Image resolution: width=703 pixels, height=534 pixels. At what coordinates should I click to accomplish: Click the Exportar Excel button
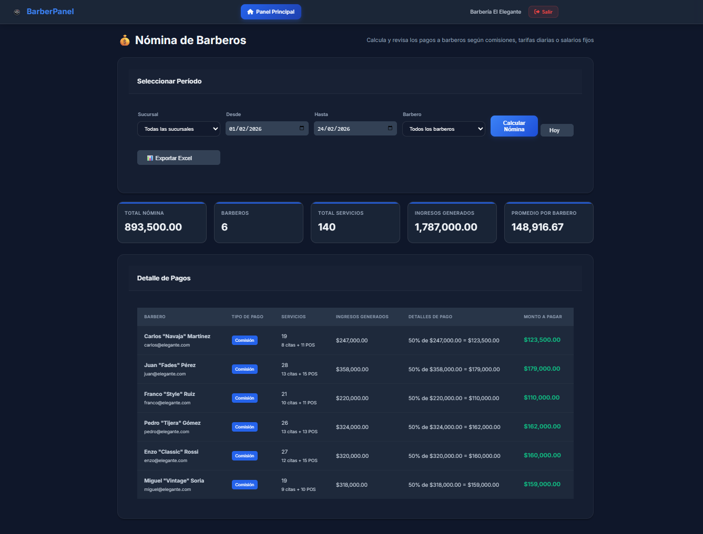click(x=179, y=158)
